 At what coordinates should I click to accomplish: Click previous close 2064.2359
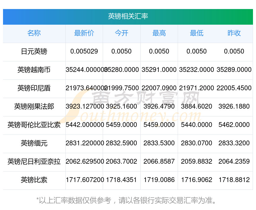234,162
